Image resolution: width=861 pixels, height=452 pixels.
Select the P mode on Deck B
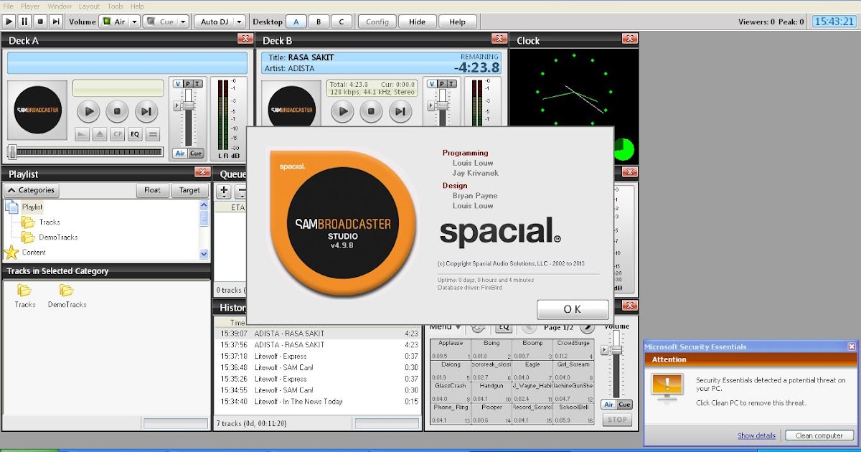(442, 84)
